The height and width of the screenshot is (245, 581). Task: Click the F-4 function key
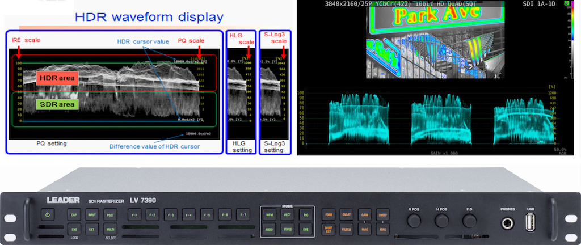click(188, 214)
